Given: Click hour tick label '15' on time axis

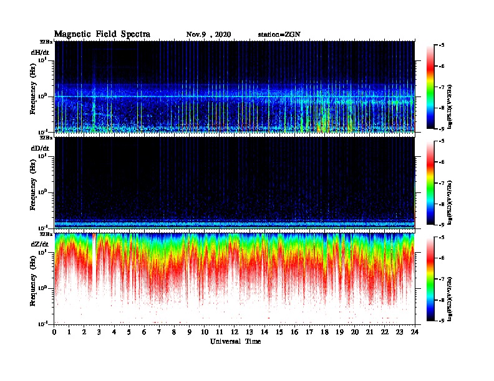Looking at the screenshot, I should (x=279, y=332).
